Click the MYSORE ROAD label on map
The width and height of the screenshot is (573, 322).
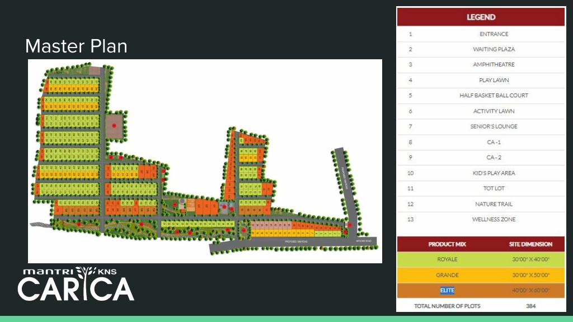tap(364, 241)
